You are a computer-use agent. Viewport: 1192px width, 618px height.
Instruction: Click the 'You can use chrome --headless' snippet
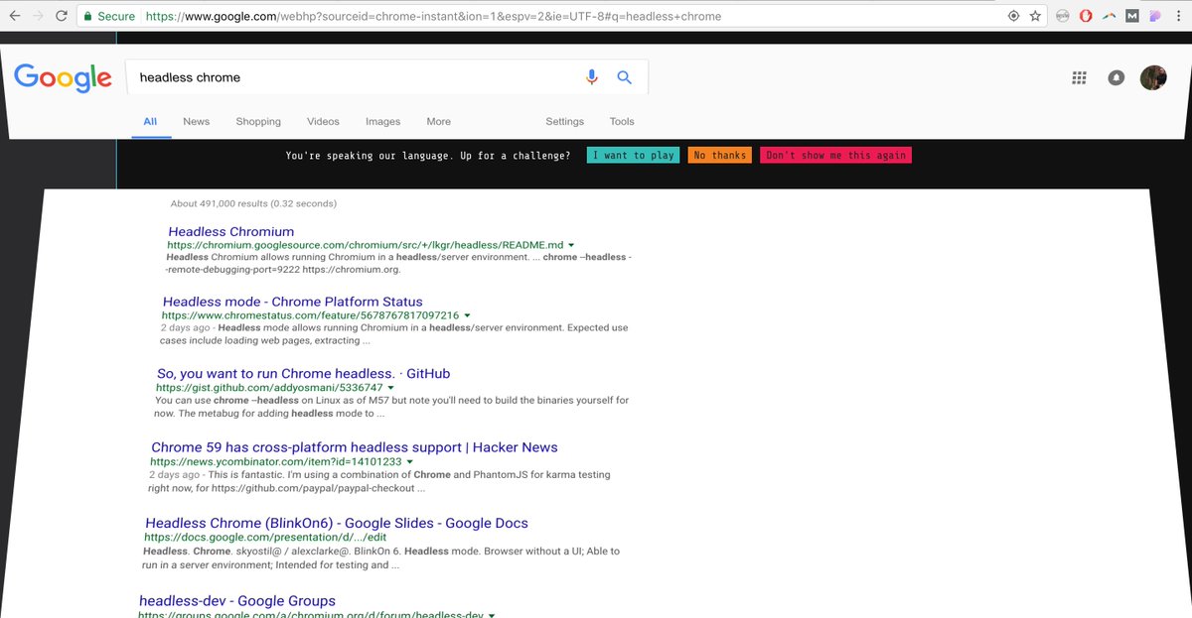[x=392, y=407]
